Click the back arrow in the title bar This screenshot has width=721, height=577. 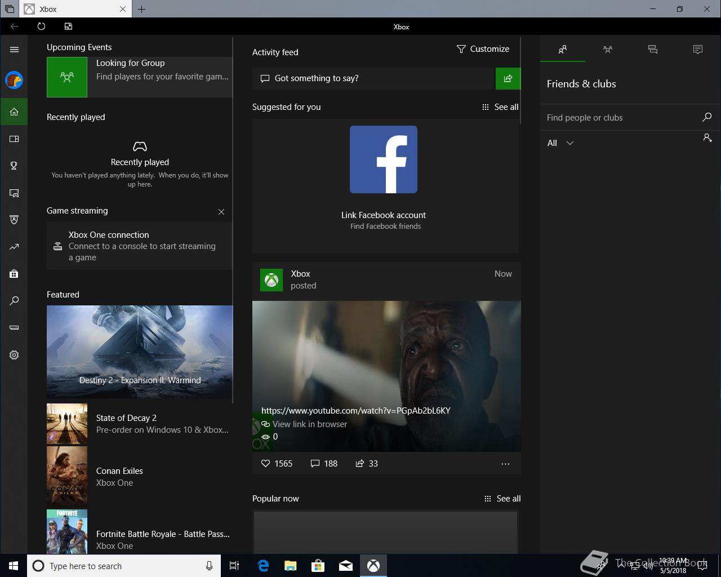tap(14, 26)
